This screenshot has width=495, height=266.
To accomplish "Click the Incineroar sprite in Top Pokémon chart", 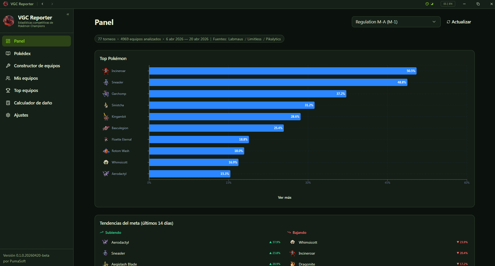I will (106, 71).
